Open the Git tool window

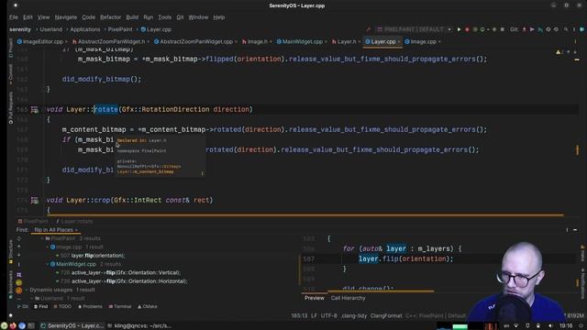(22, 307)
